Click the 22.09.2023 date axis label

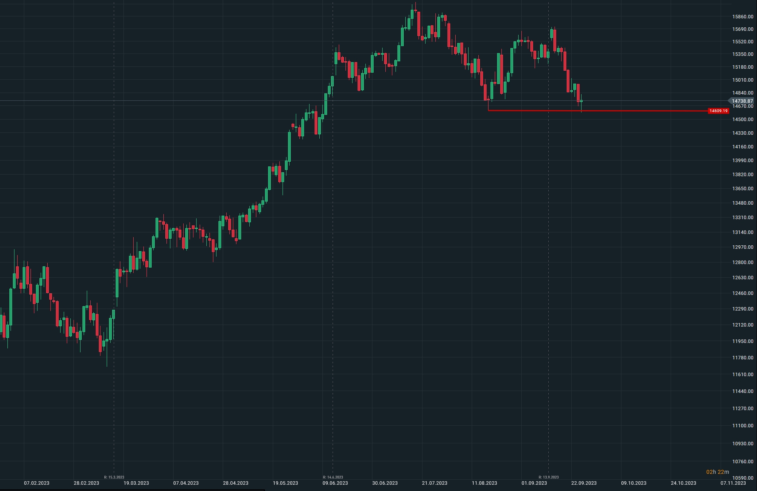584,483
